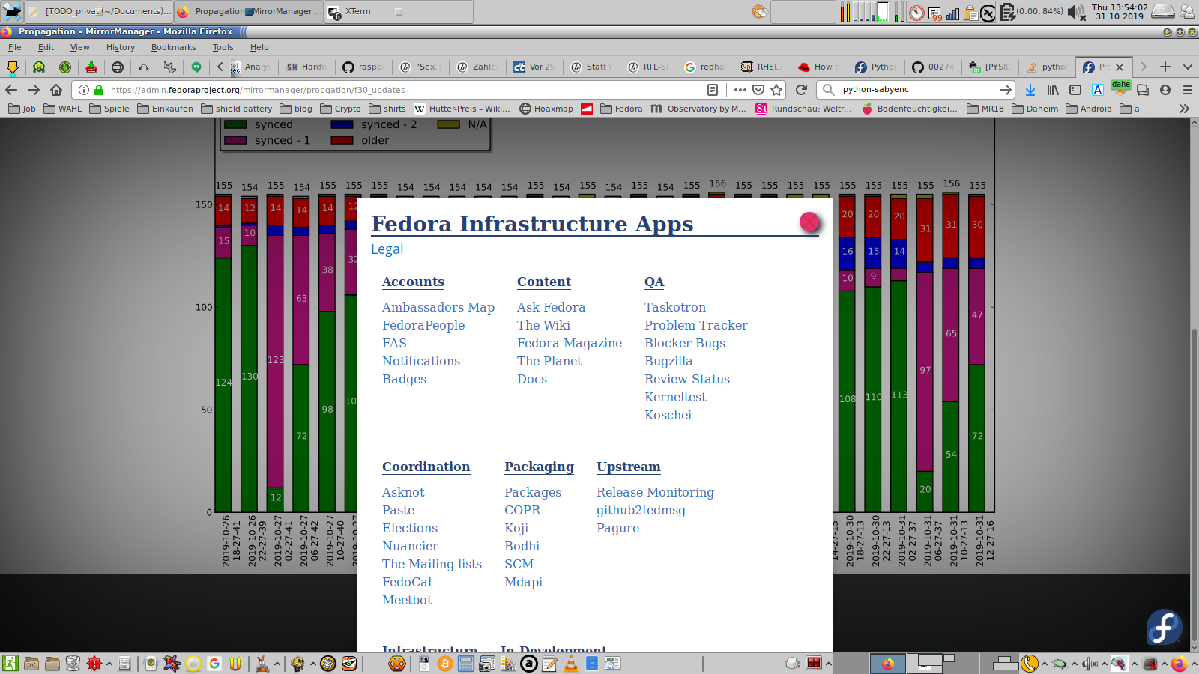Image resolution: width=1199 pixels, height=674 pixels.
Task: Open the Fedora Magazine link
Action: [570, 343]
